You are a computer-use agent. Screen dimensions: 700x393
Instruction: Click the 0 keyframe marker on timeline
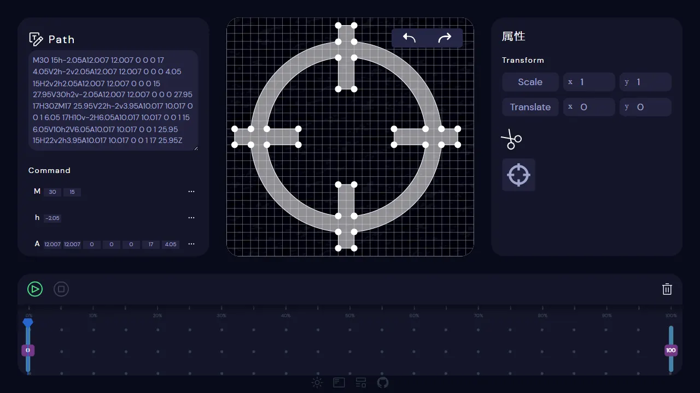click(28, 350)
